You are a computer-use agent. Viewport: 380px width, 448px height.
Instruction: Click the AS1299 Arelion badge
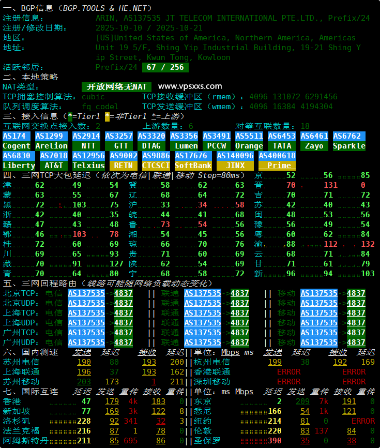(x=51, y=141)
